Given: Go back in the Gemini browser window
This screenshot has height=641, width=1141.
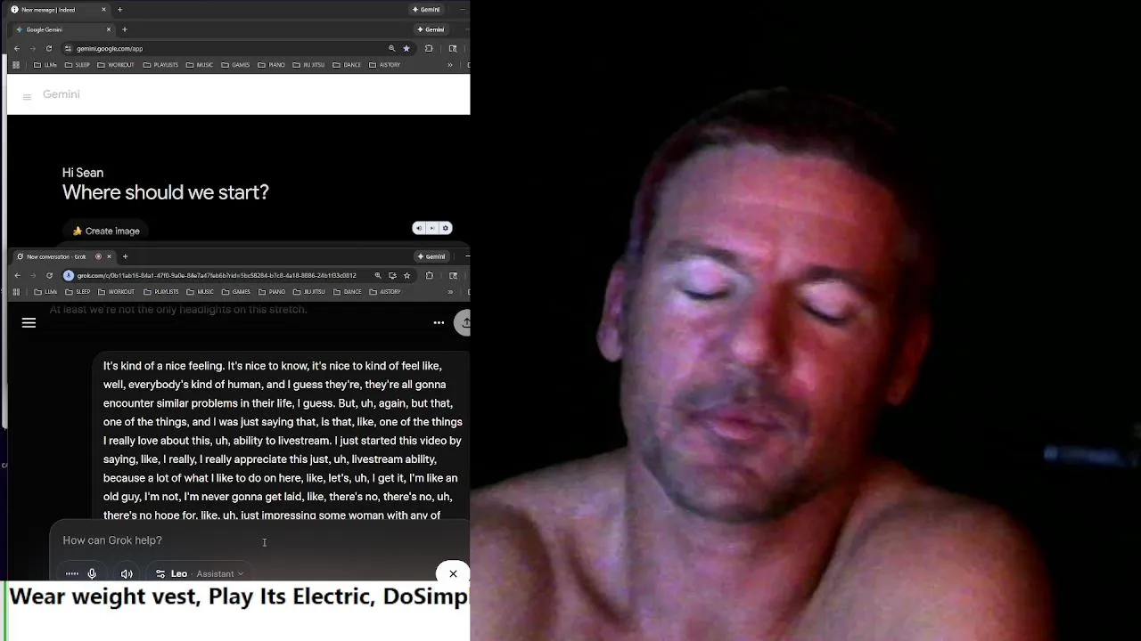Looking at the screenshot, I should pos(17,48).
